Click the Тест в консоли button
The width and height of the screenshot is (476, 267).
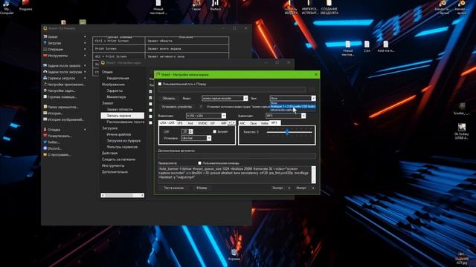pyautogui.click(x=174, y=188)
